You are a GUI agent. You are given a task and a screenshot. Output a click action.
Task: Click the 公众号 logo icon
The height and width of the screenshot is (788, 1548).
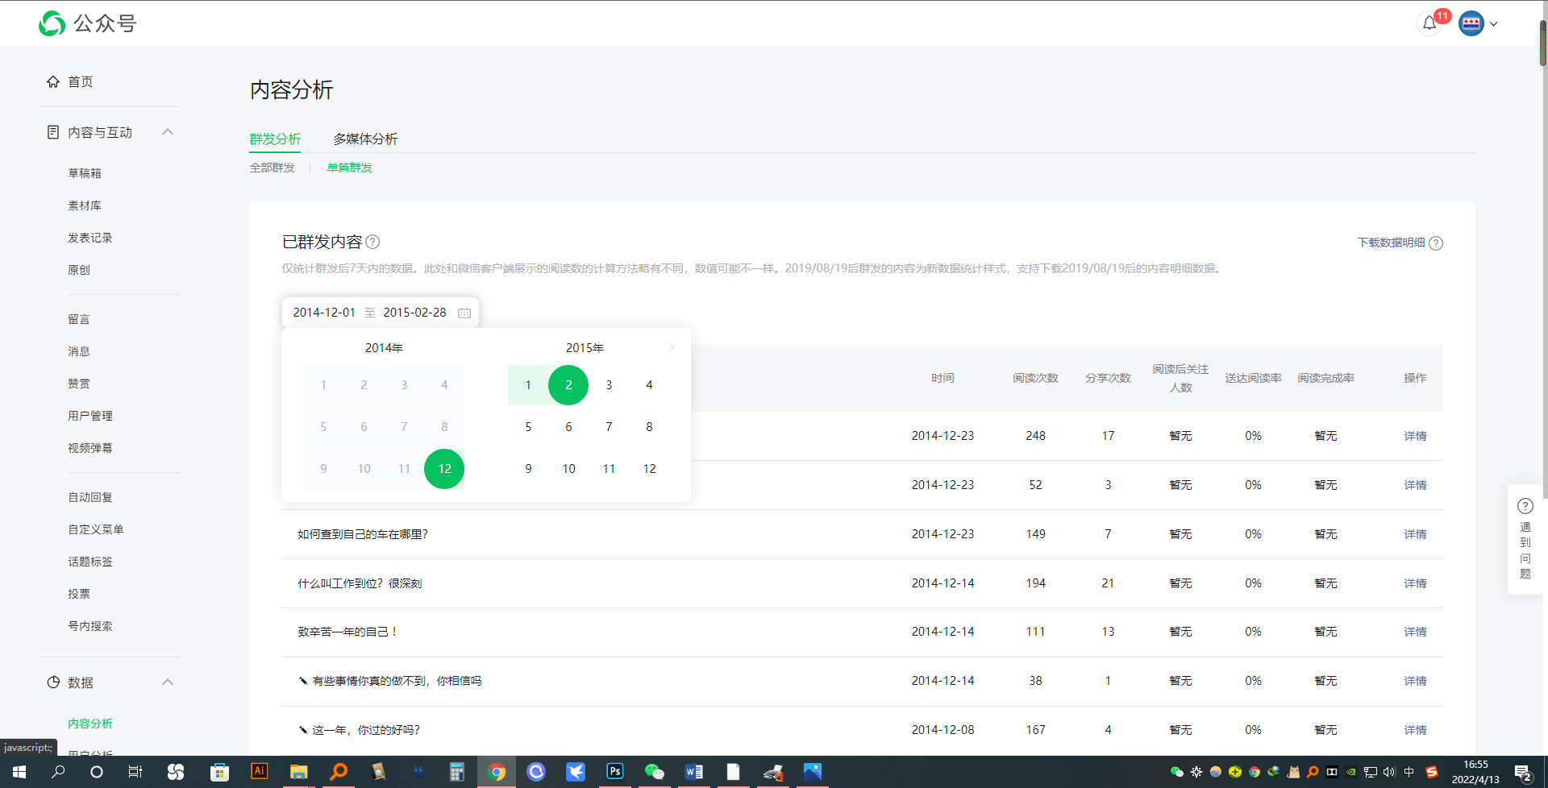[52, 23]
